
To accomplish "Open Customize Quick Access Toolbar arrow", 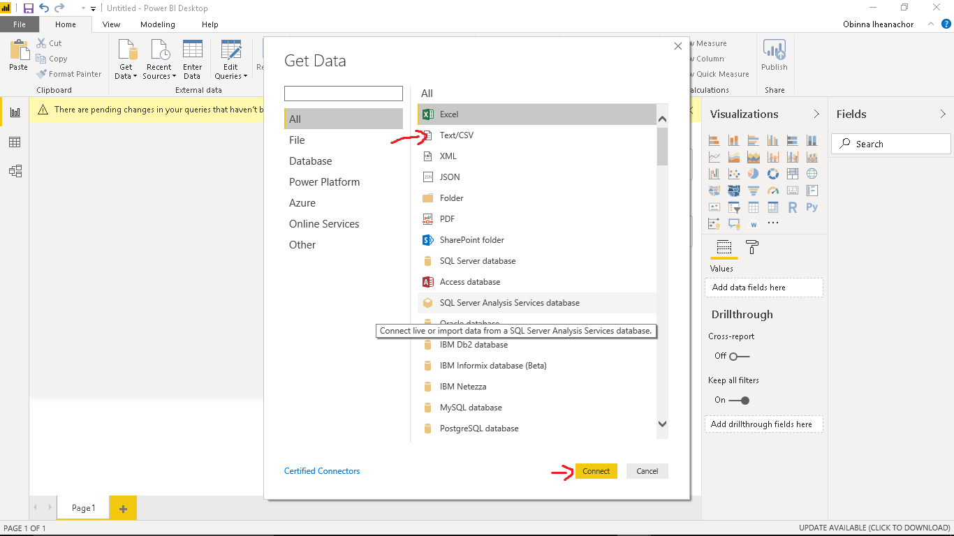I will 93,8.
